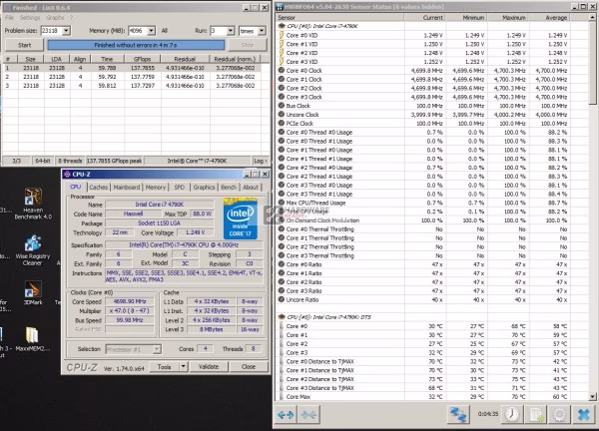Click CPU #0 i7-4790K section chip icon
The height and width of the screenshot is (431, 599).
click(x=282, y=26)
